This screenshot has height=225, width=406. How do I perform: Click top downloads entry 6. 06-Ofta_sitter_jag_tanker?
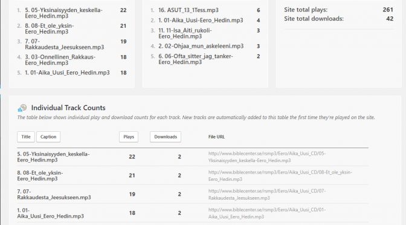tap(196, 59)
